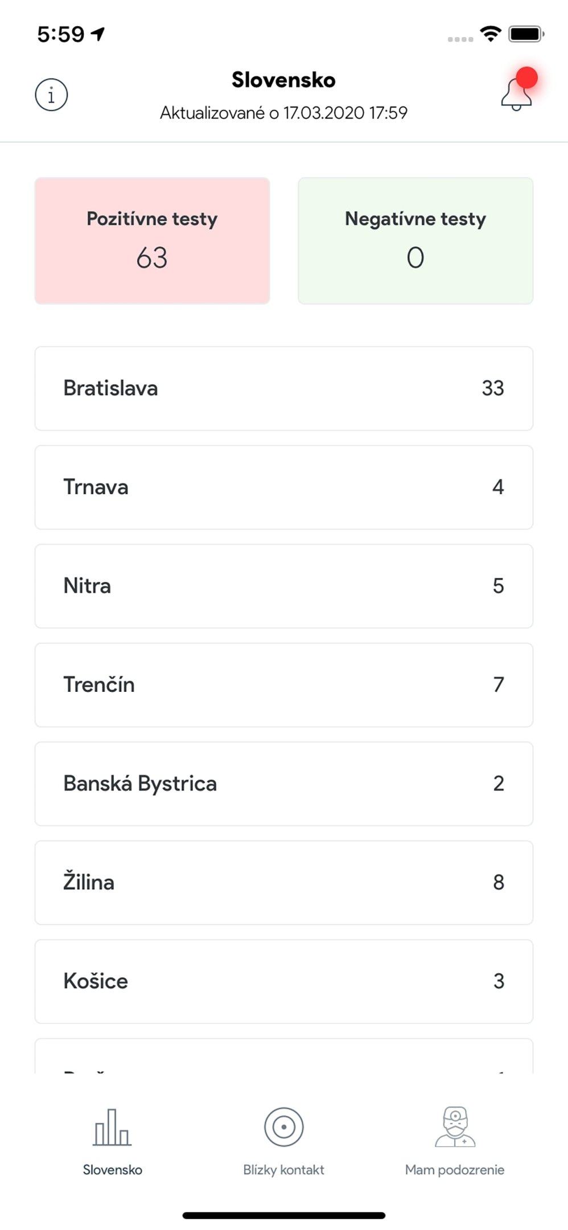Tap the Blízky kontakt target icon
568x1230 pixels.
click(283, 1127)
